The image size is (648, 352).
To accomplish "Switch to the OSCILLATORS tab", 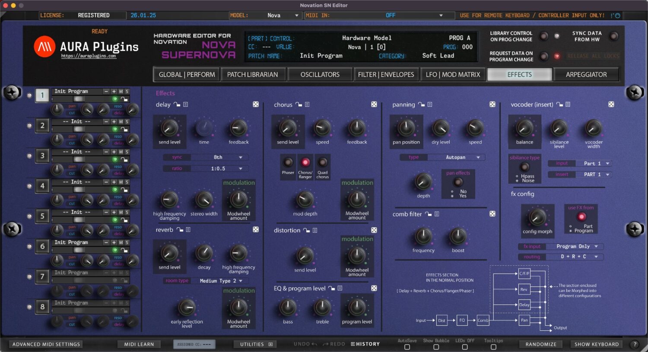I will pos(320,74).
